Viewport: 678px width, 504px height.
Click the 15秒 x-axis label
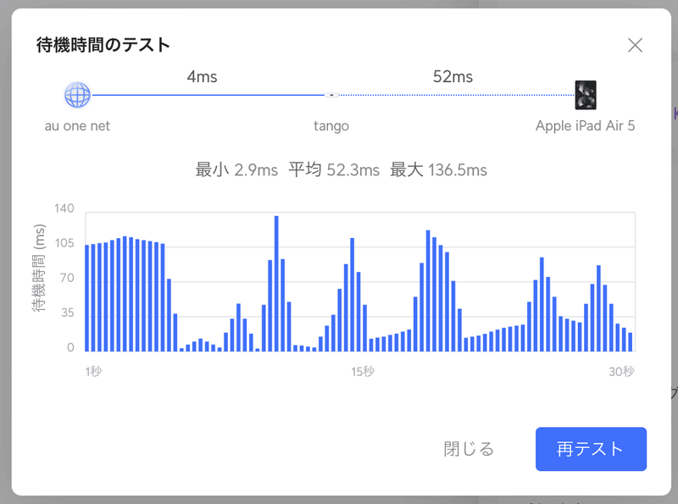click(x=363, y=371)
